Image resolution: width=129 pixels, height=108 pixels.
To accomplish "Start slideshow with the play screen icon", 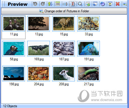I will (110, 4).
